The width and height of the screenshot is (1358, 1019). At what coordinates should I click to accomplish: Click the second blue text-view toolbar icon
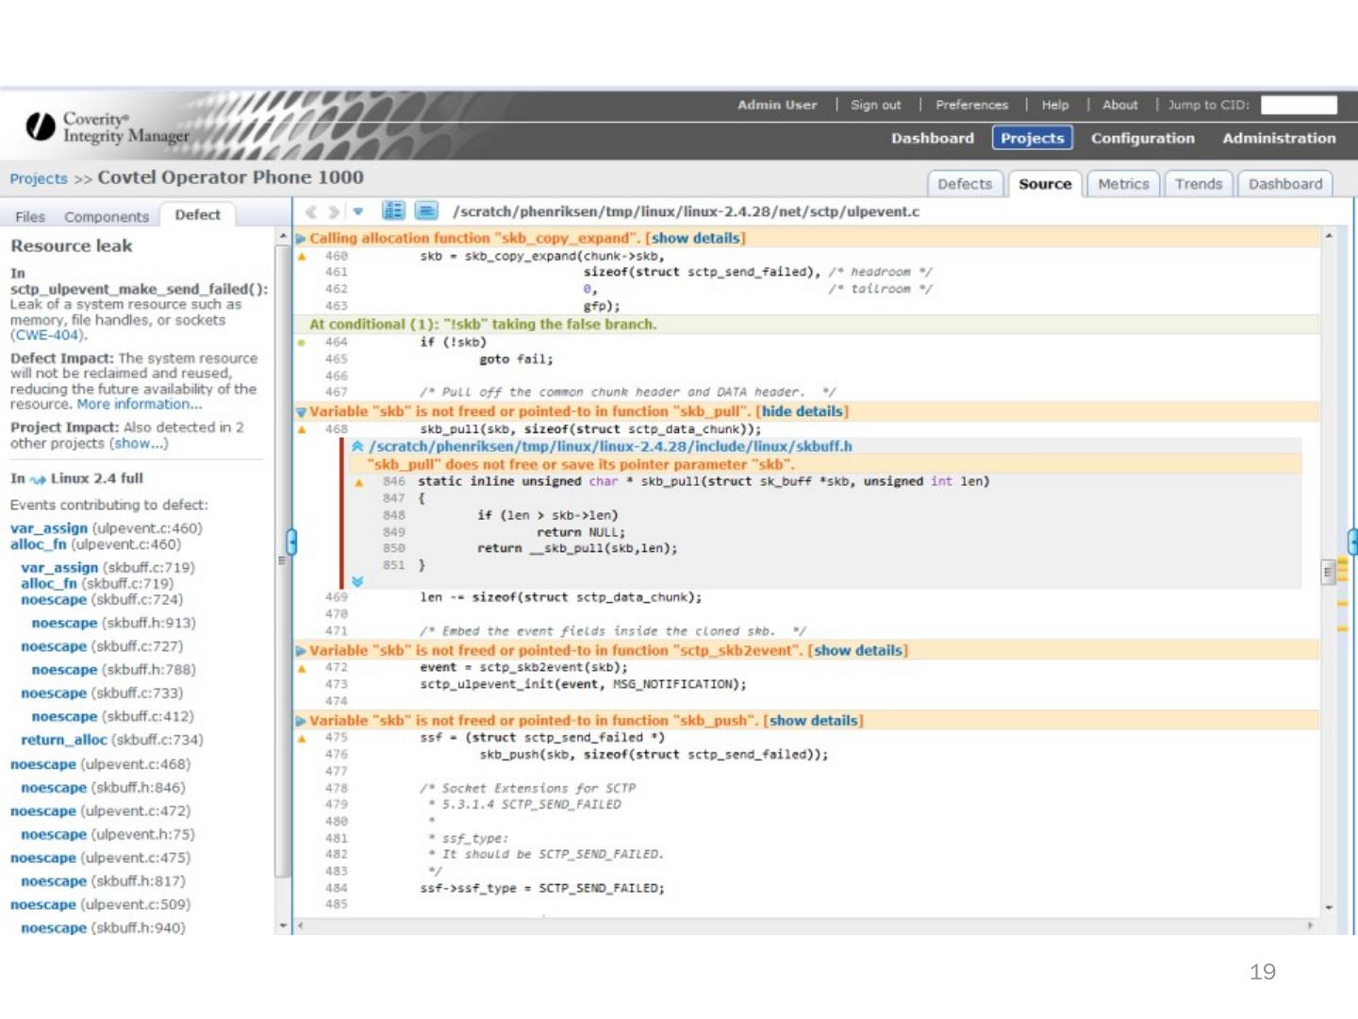tap(426, 210)
